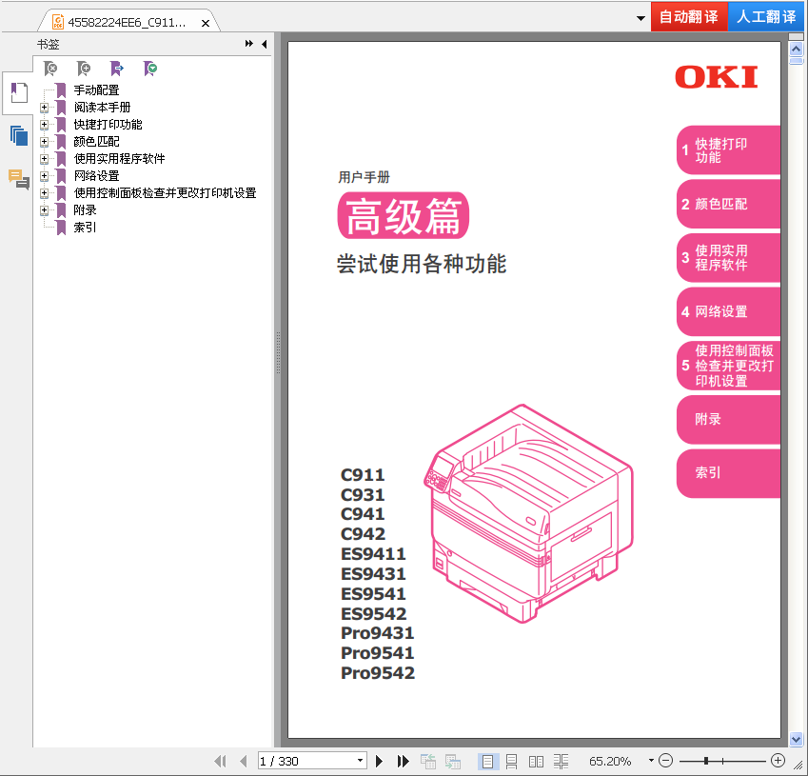
Task: Go to the previous page
Action: (x=244, y=761)
